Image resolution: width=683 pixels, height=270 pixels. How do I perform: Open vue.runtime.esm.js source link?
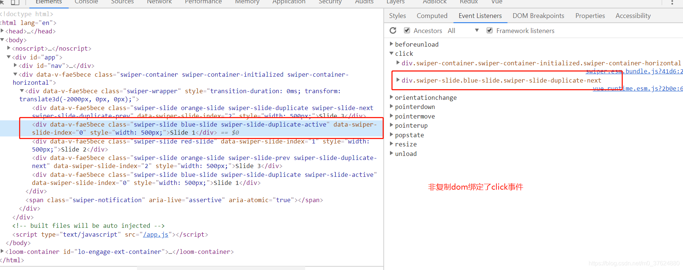638,88
